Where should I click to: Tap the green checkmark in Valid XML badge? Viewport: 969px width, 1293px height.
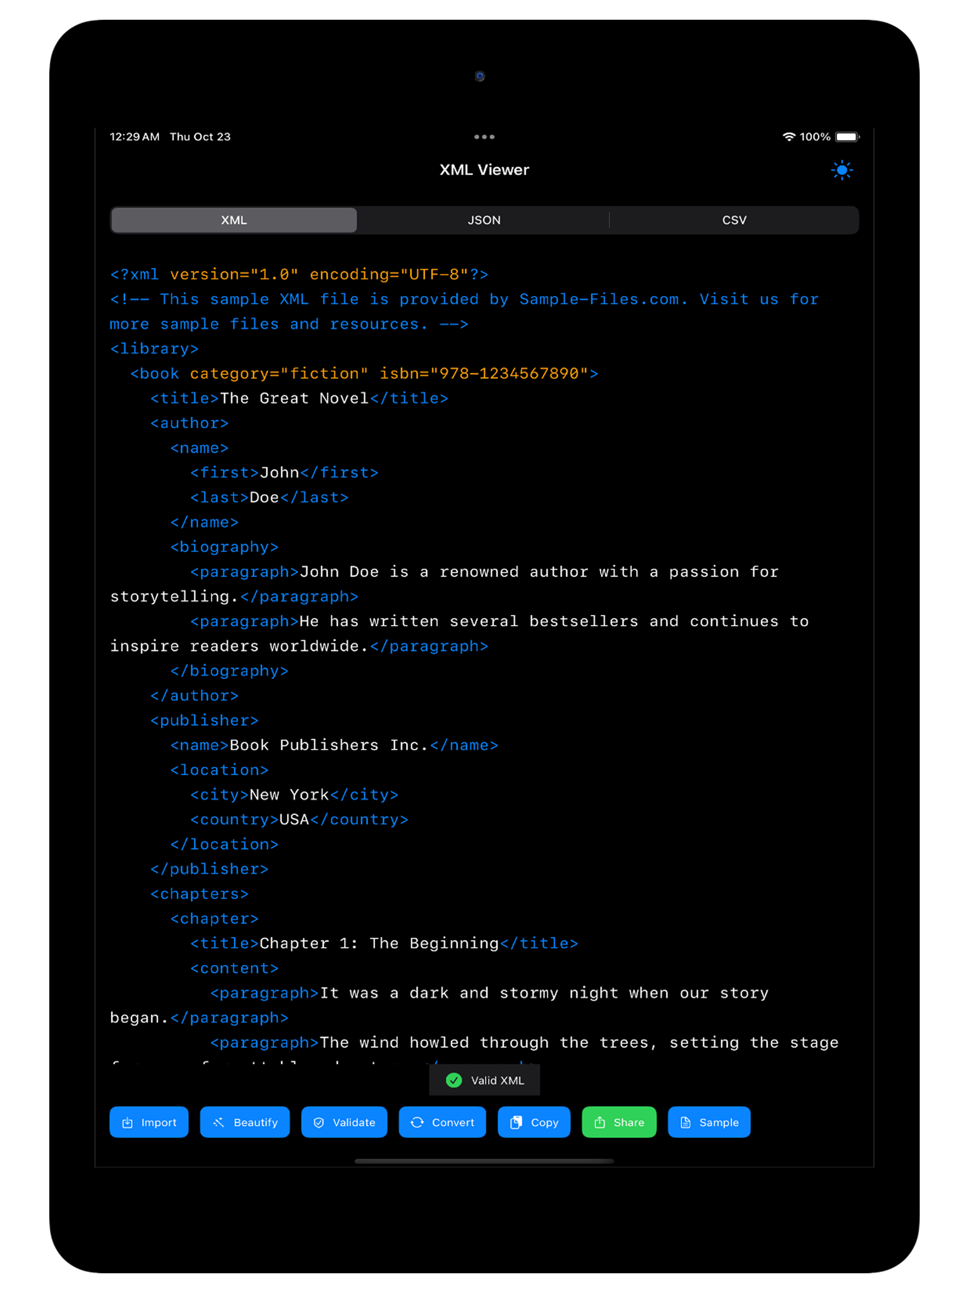tap(454, 1080)
